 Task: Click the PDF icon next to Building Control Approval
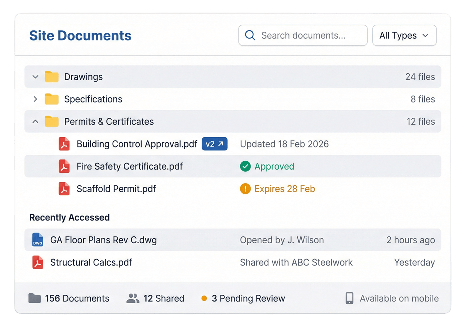[64, 144]
